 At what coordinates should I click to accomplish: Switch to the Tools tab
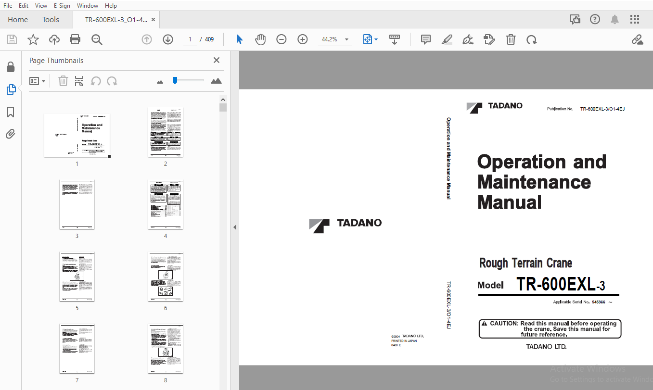click(51, 20)
